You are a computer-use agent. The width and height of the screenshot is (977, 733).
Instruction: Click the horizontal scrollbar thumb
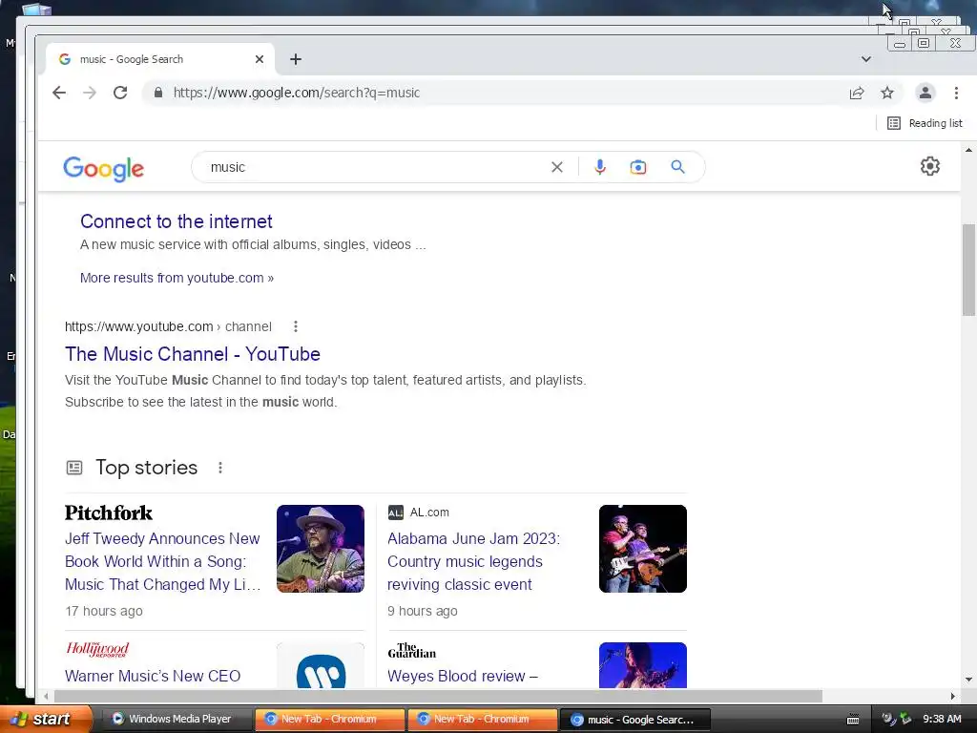[x=438, y=696]
